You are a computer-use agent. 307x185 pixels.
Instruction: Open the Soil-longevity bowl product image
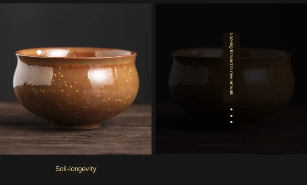76,79
